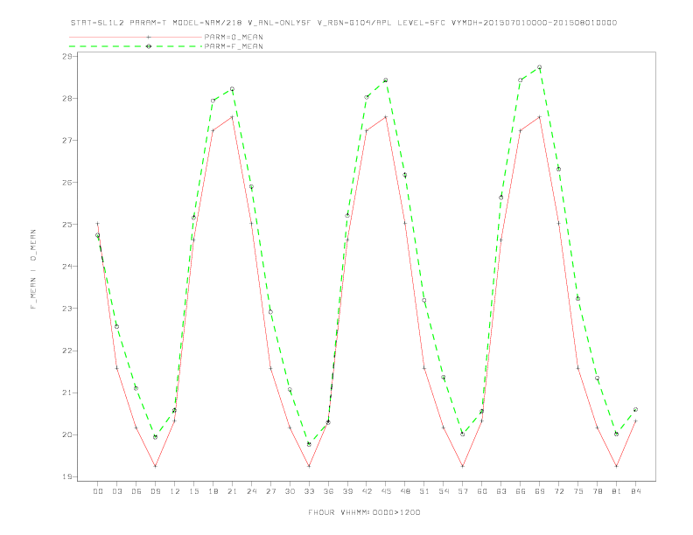Click the y-axis tick label 25
693x535 pixels.
point(67,225)
